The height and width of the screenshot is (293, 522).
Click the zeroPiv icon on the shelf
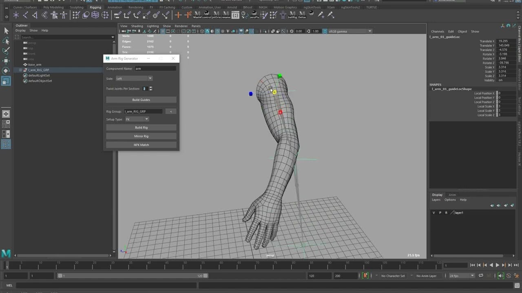254,15
